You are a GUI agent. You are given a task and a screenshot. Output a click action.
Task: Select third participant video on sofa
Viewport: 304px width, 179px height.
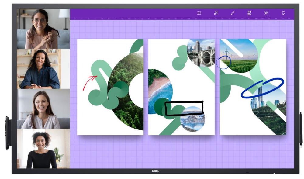(x=43, y=109)
